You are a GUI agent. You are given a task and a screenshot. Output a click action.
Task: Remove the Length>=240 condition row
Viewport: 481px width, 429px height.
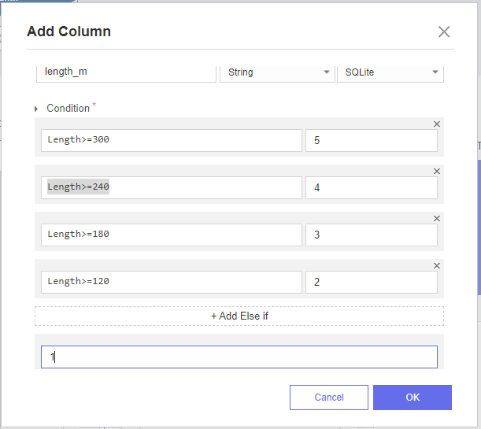[x=437, y=171]
